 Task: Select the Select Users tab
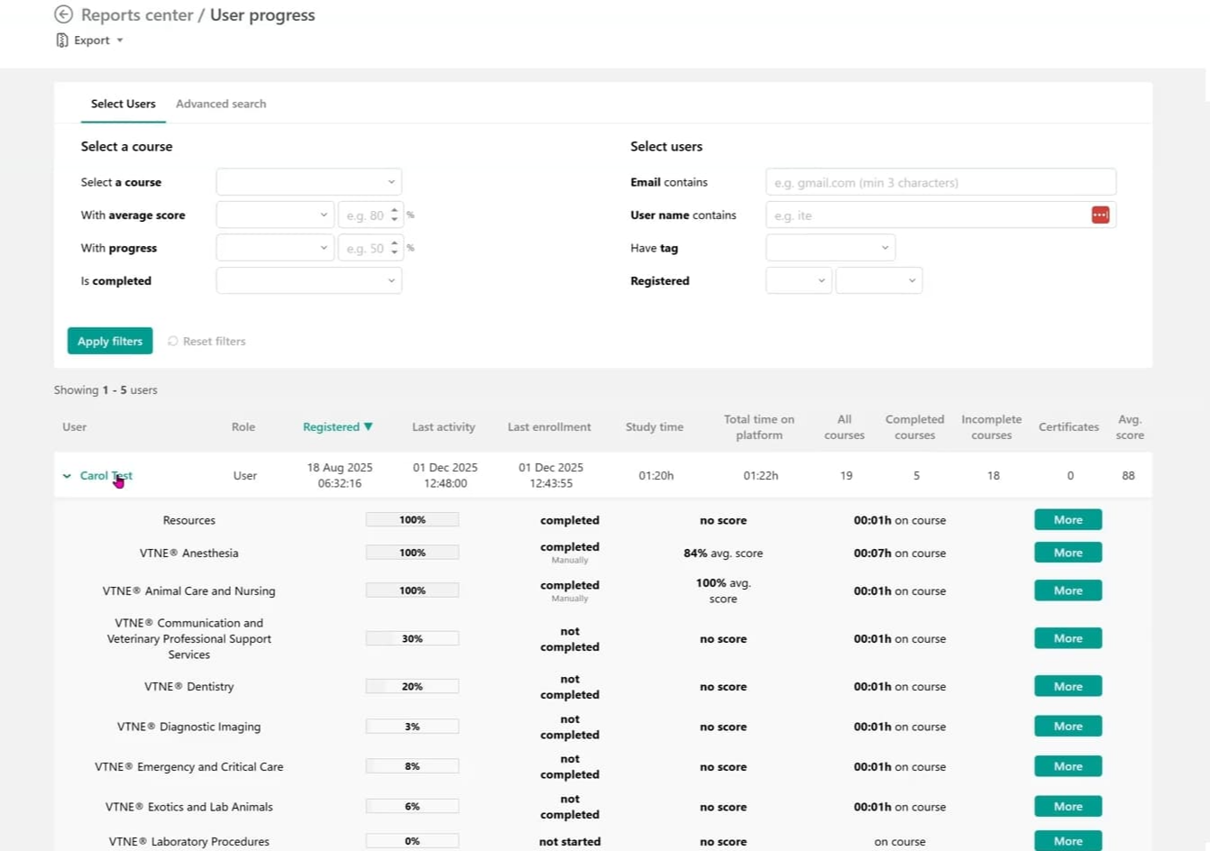pyautogui.click(x=123, y=104)
